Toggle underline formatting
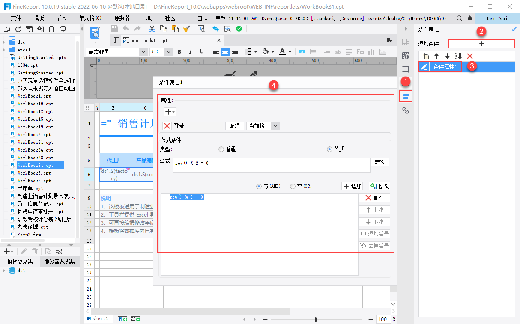 (x=202, y=52)
